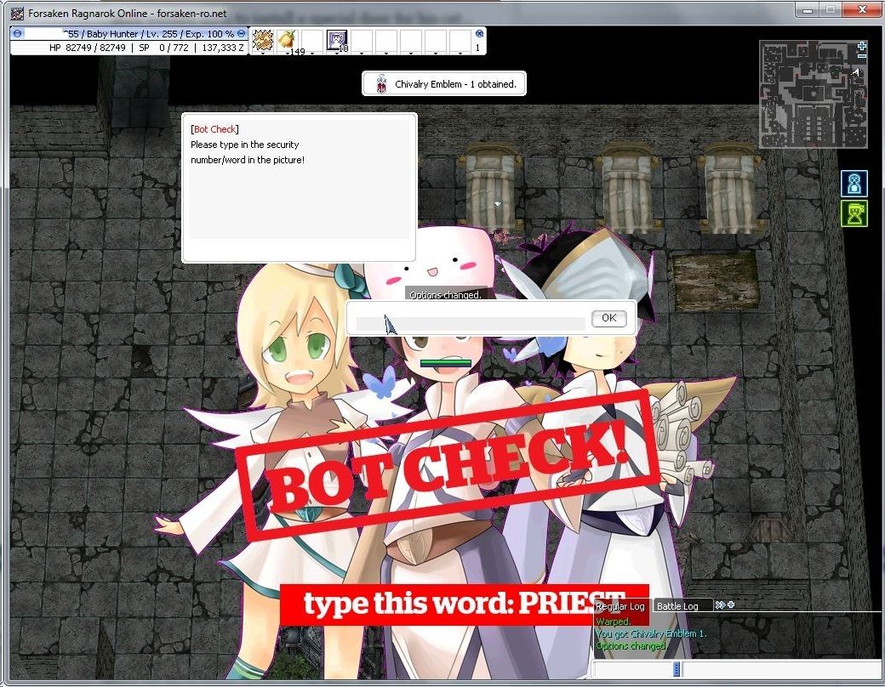The image size is (885, 687).
Task: Click the "Warped." chat log line
Action: pyautogui.click(x=614, y=622)
